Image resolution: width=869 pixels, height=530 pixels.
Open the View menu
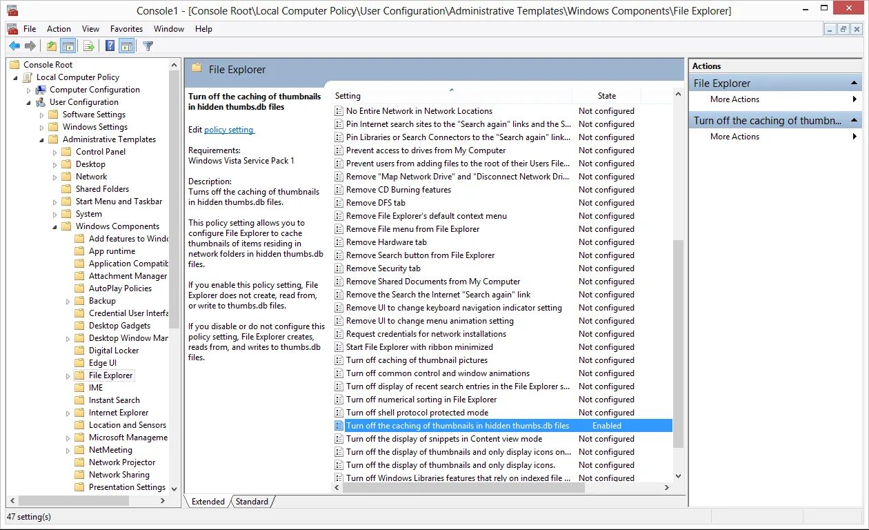click(x=90, y=29)
